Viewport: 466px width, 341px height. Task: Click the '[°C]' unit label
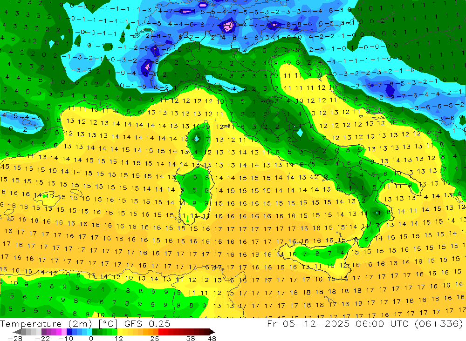pyautogui.click(x=108, y=324)
